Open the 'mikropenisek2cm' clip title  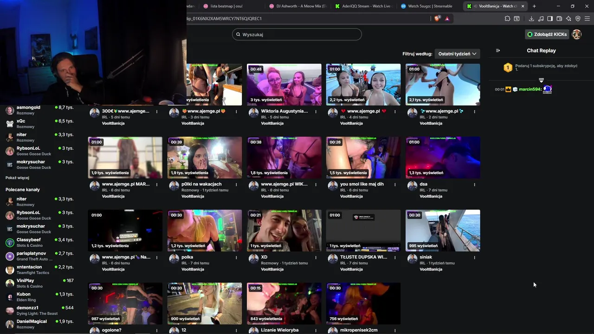(x=359, y=330)
